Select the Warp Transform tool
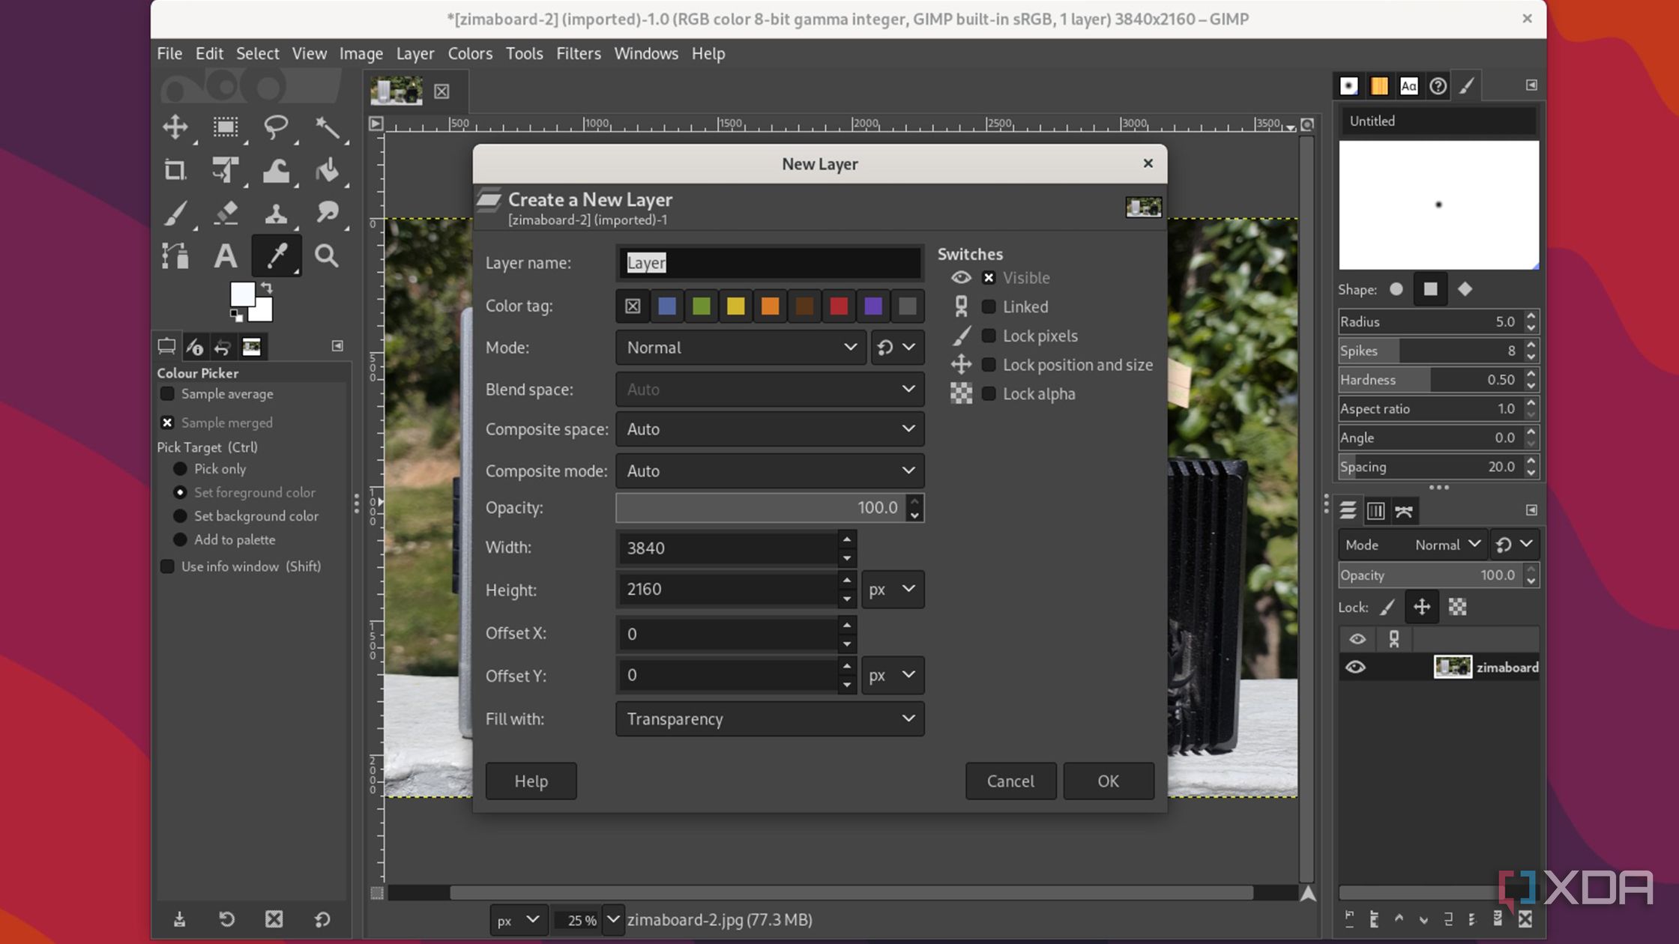Viewport: 1679px width, 944px height. 276,170
